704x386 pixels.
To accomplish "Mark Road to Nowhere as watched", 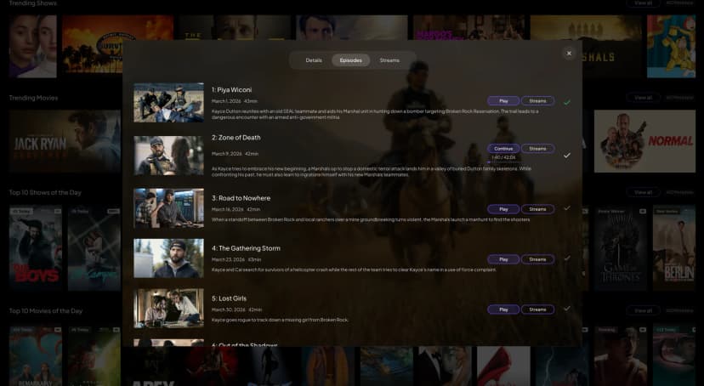I will click(x=567, y=208).
